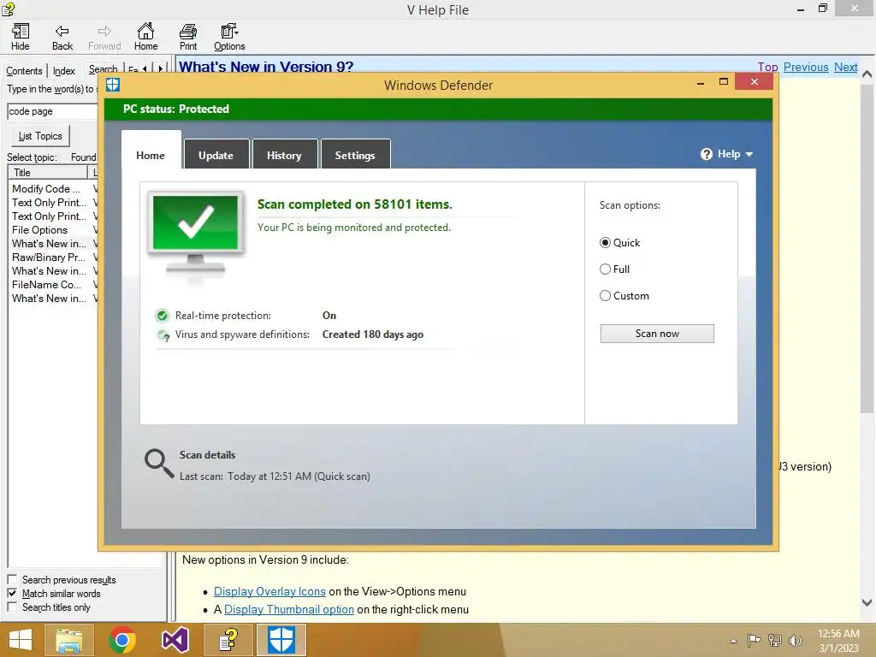This screenshot has width=876, height=657.
Task: Open Google Chrome from the taskbar
Action: click(122, 640)
